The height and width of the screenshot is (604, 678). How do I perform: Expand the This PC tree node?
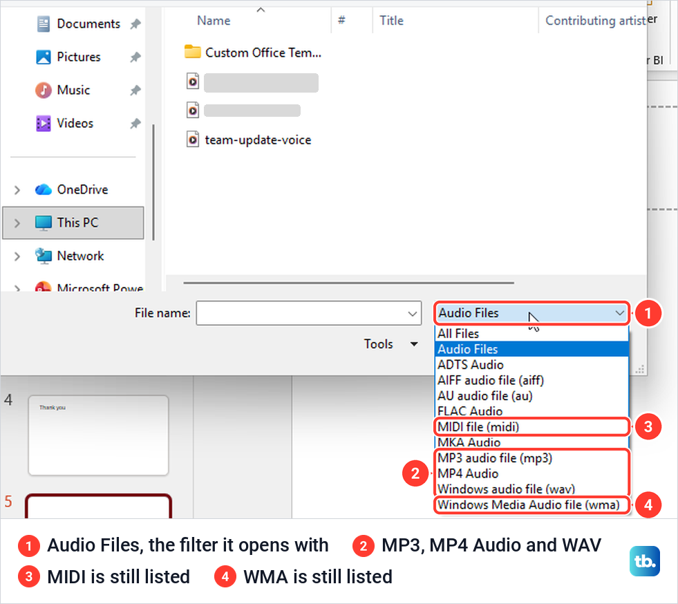(17, 223)
